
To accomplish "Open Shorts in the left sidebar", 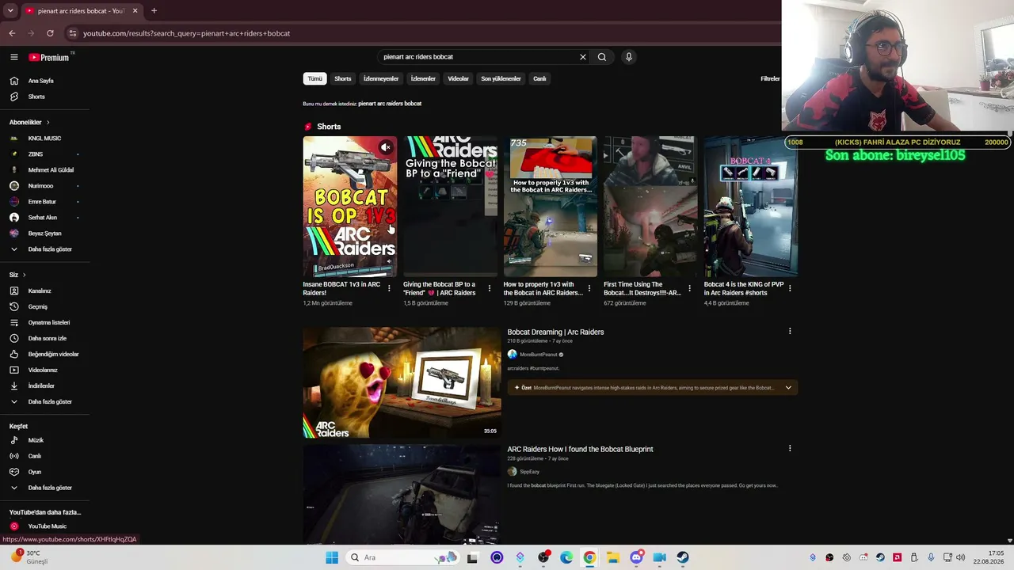I will [x=36, y=97].
